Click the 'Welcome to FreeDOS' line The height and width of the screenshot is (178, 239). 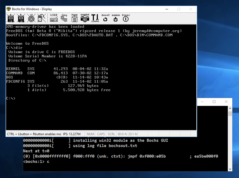click(27, 44)
